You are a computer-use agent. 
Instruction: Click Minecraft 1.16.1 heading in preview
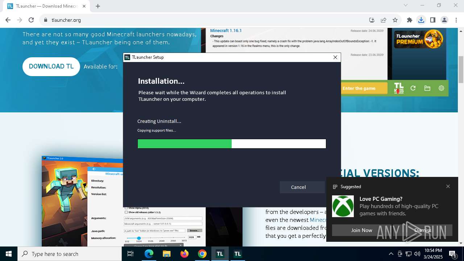tap(226, 30)
